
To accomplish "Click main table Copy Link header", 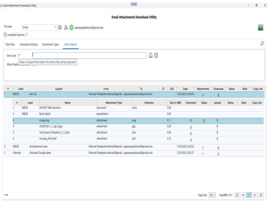I will pos(258,89).
